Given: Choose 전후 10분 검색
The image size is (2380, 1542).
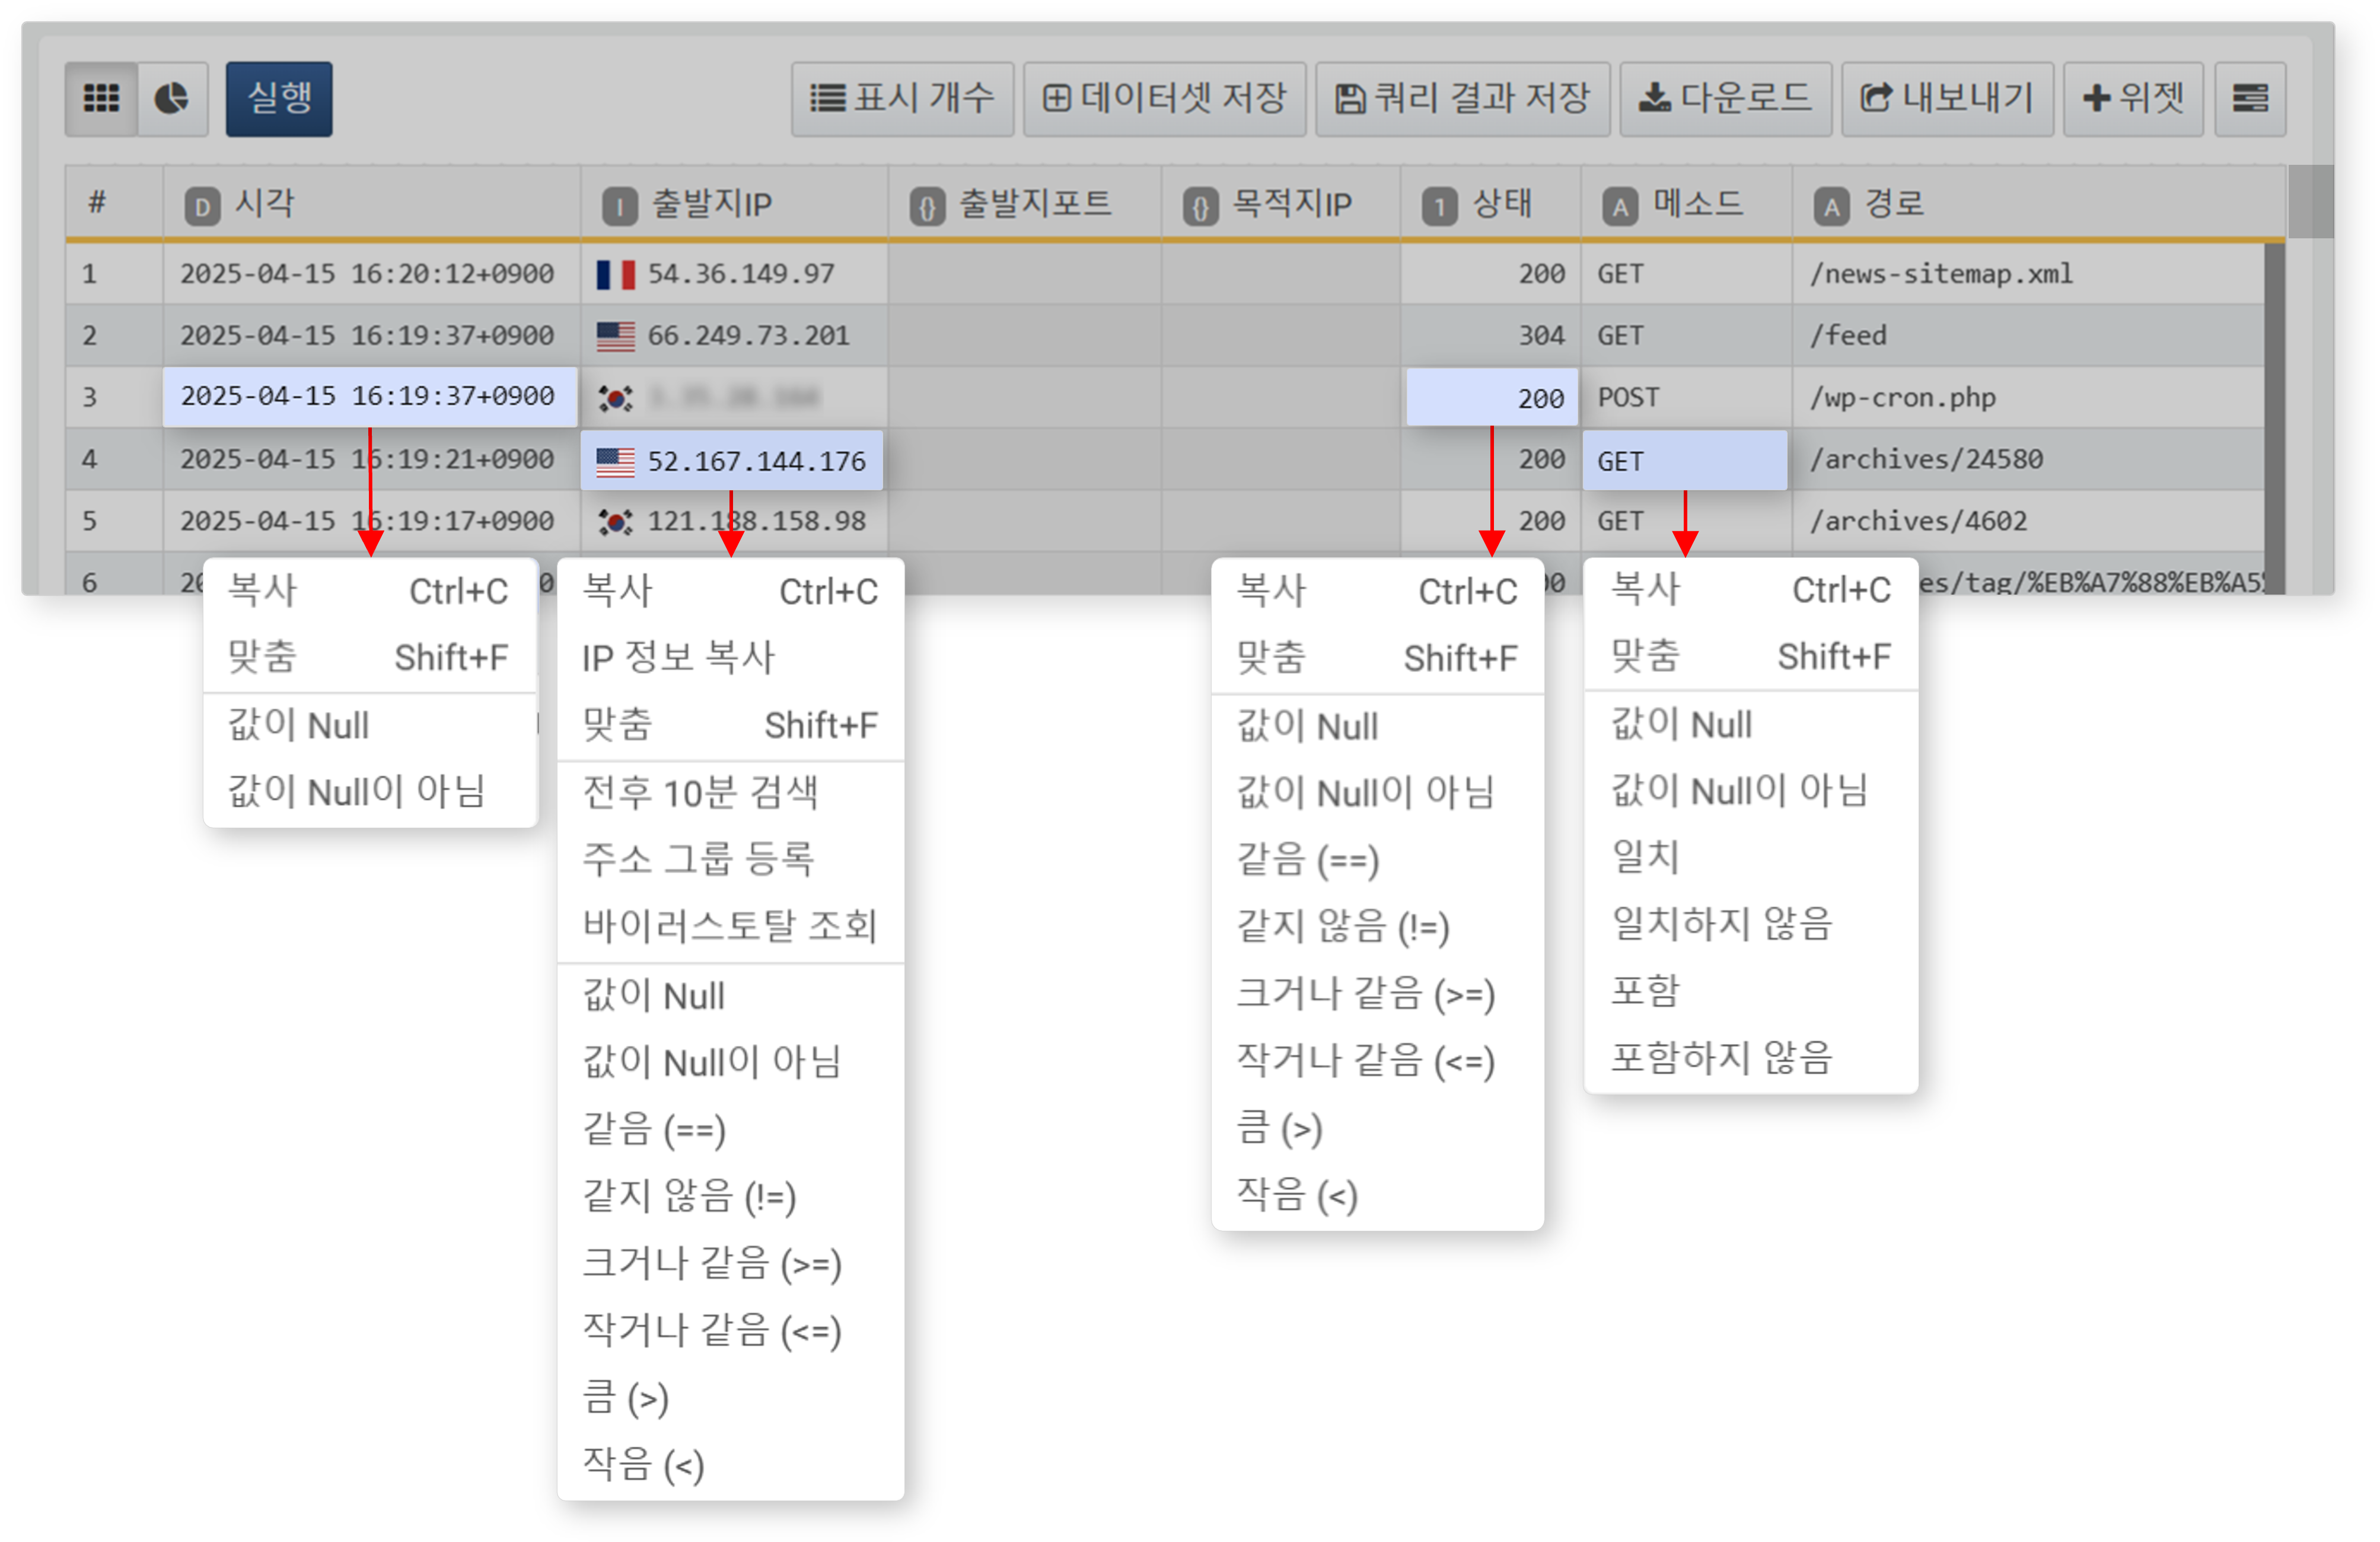Looking at the screenshot, I should coord(730,793).
